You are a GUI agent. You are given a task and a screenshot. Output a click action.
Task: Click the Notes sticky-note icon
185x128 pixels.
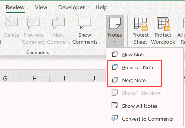point(115,23)
